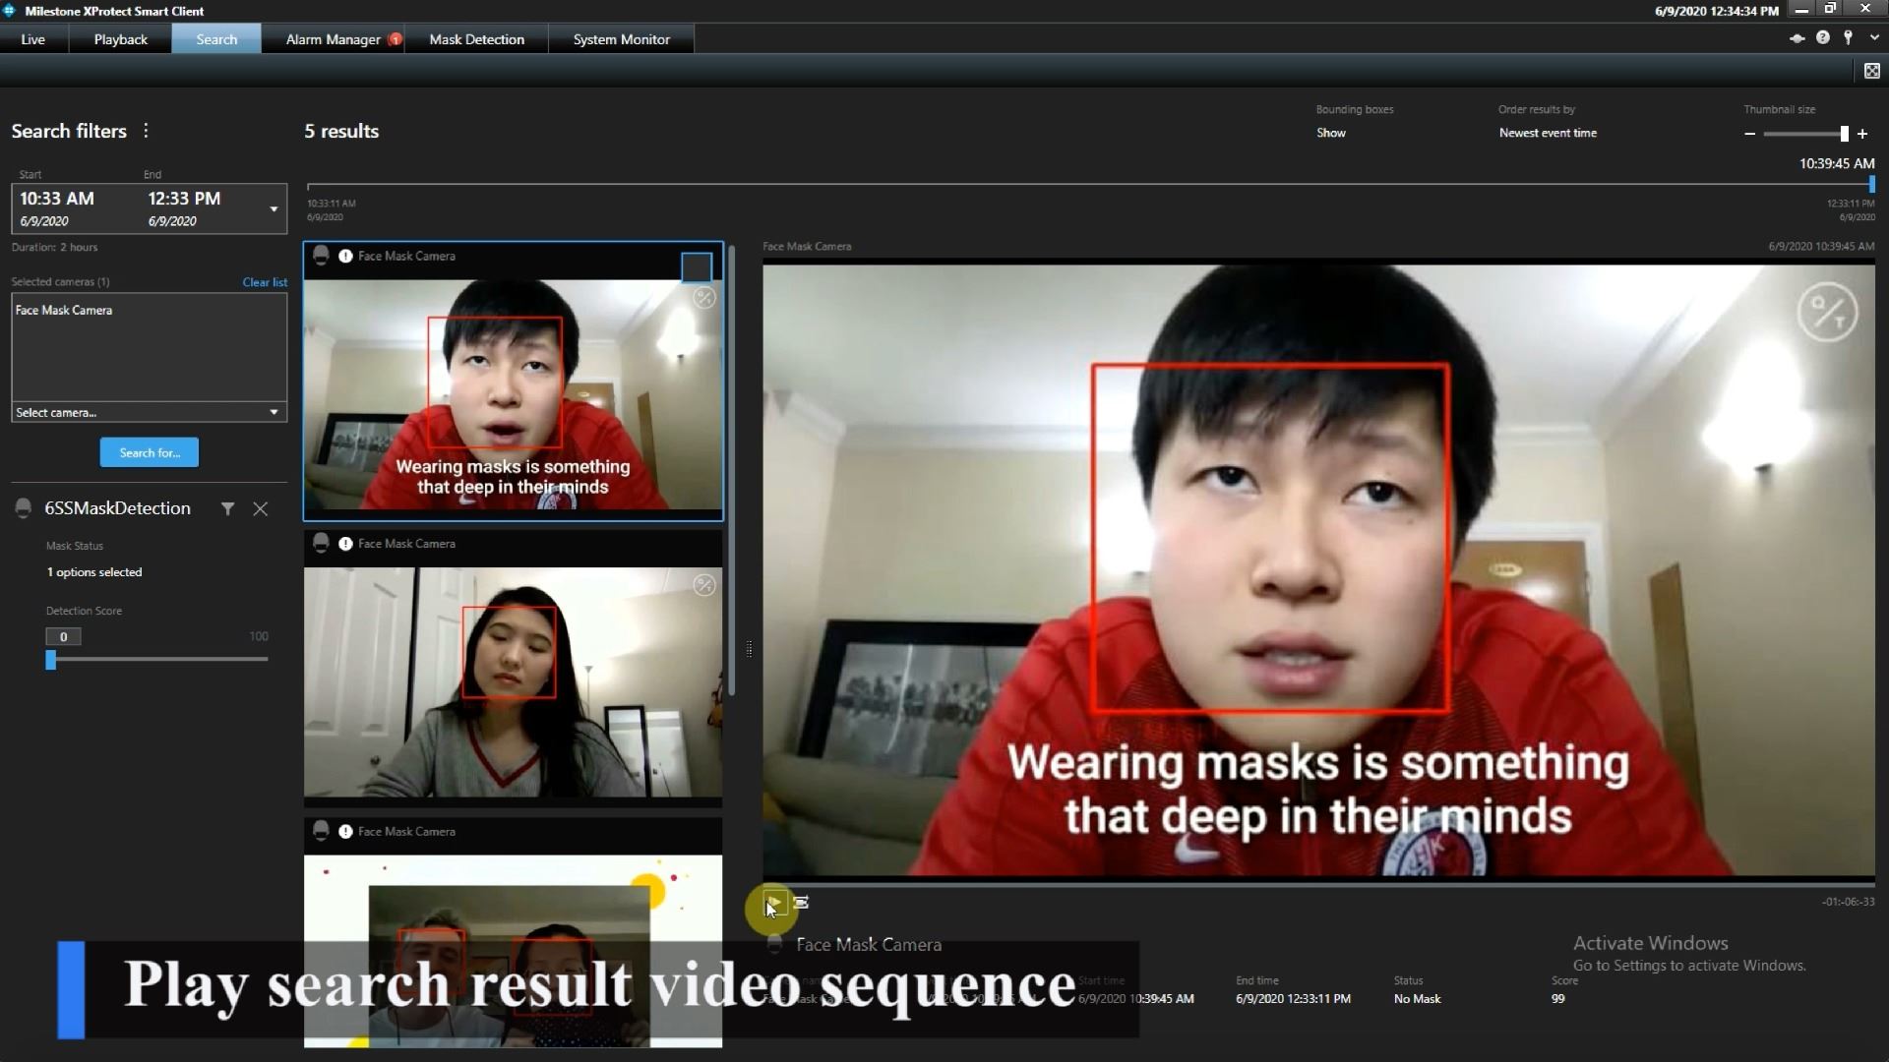Click the results list vertical scrollbar
The image size is (1889, 1062).
tap(731, 470)
